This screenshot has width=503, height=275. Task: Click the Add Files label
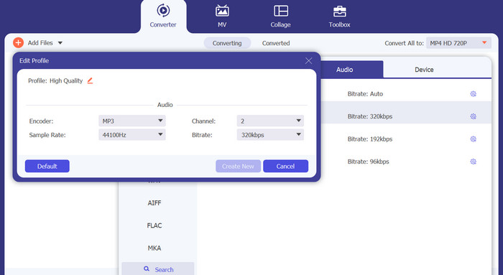coord(40,43)
